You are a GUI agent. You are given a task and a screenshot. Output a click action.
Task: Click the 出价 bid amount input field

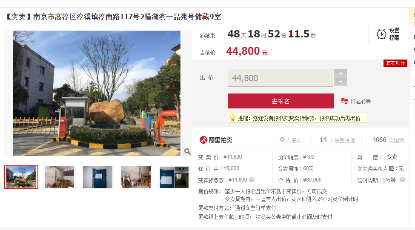click(280, 78)
